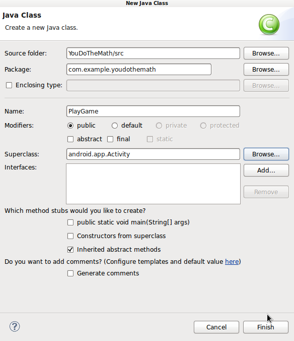Check the abstract modifier checkbox

(x=70, y=139)
